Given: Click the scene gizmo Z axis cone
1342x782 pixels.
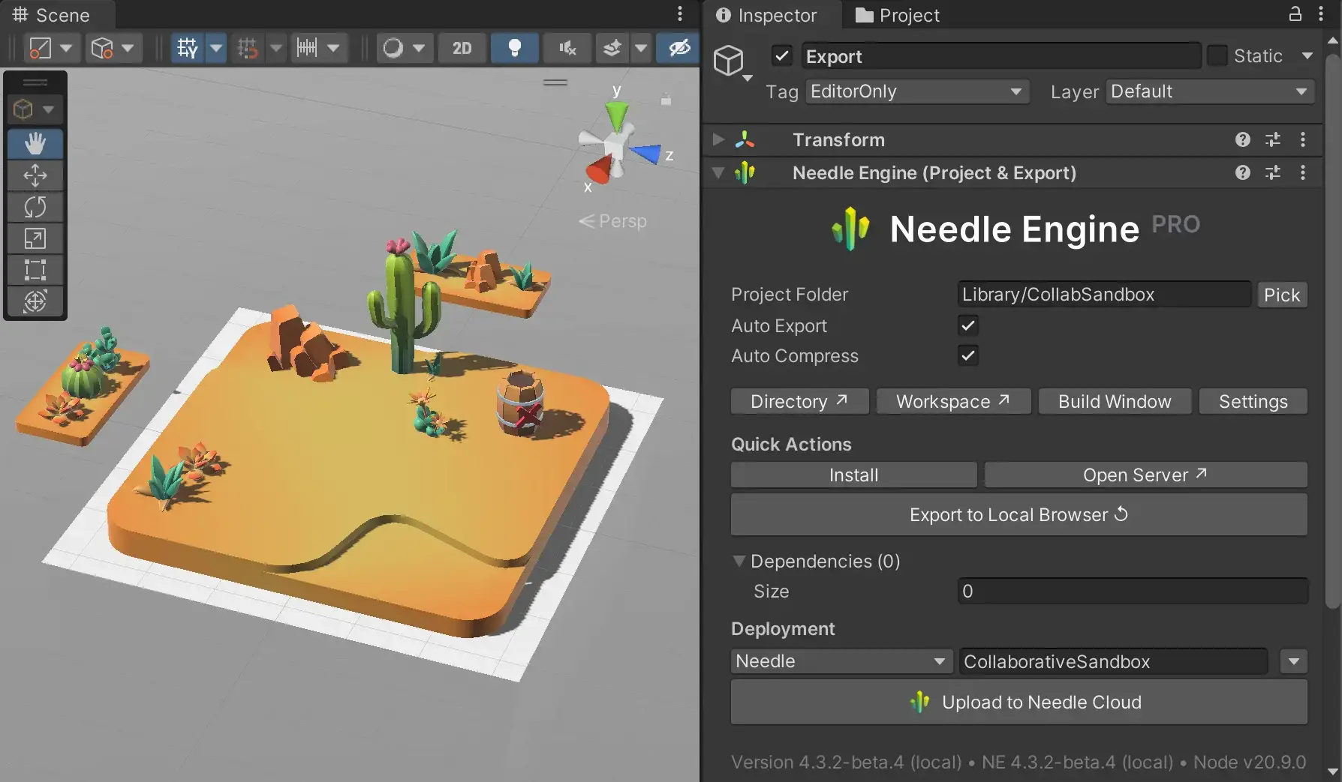Looking at the screenshot, I should coord(645,154).
